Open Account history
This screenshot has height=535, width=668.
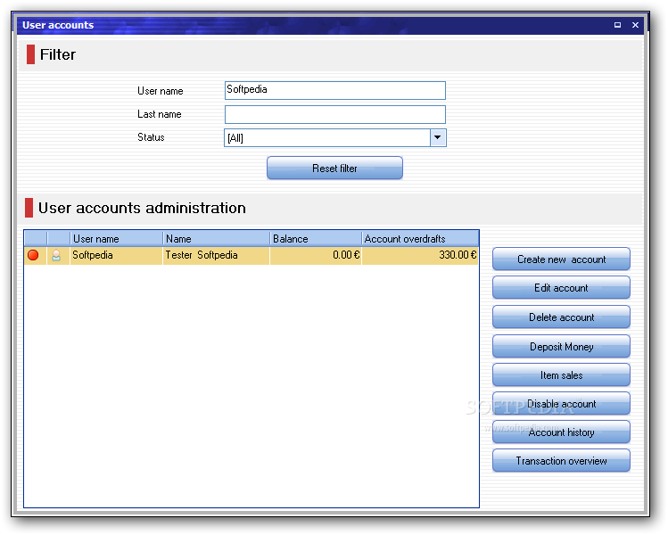coord(561,432)
